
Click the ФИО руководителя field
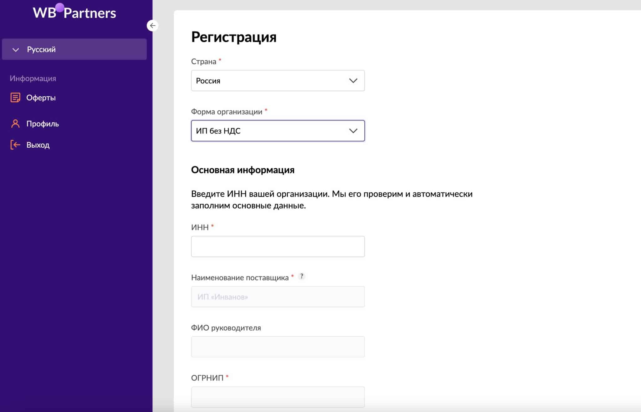(278, 347)
